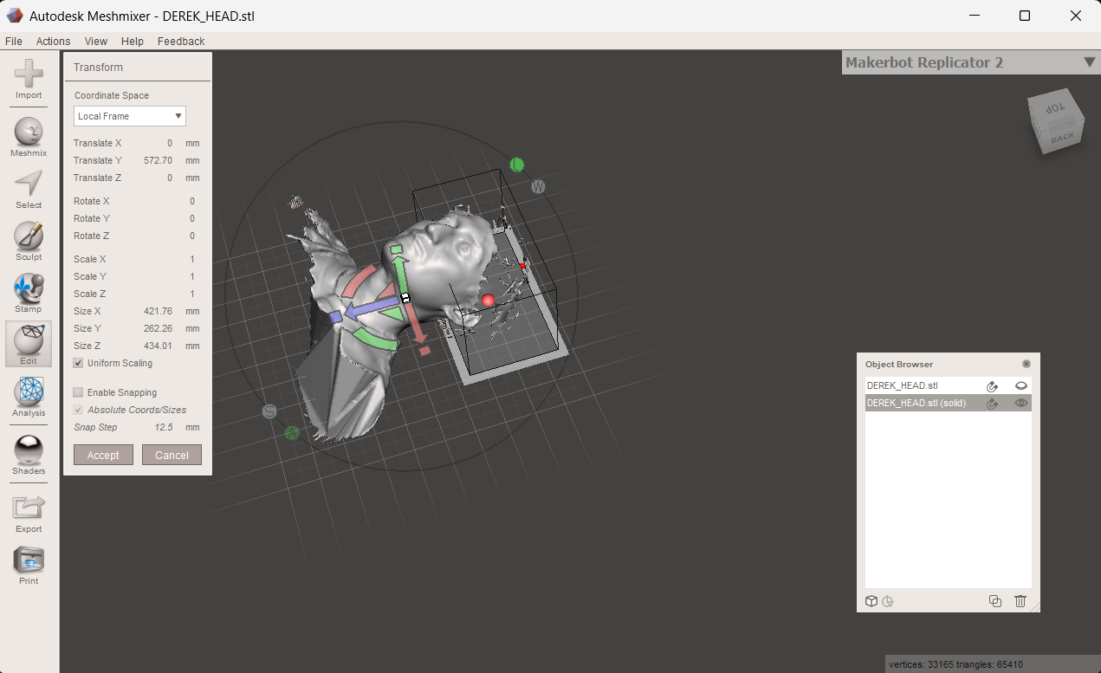Open the Analysis tool
The image size is (1101, 673).
point(29,398)
